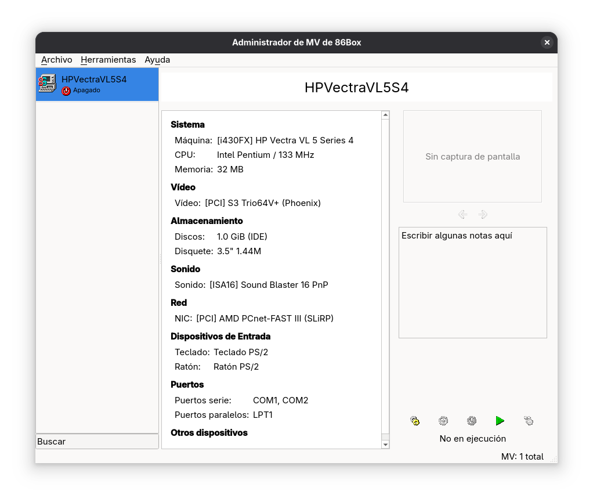
Task: Click the '32 MB' memory value
Action: tap(230, 169)
